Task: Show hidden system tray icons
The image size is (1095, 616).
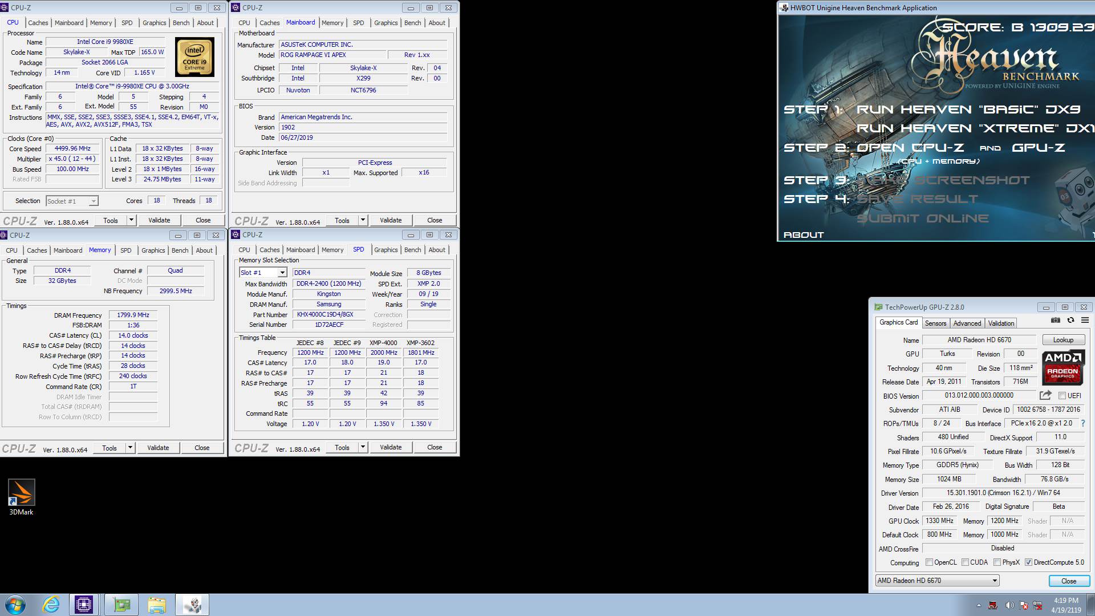Action: 979,605
